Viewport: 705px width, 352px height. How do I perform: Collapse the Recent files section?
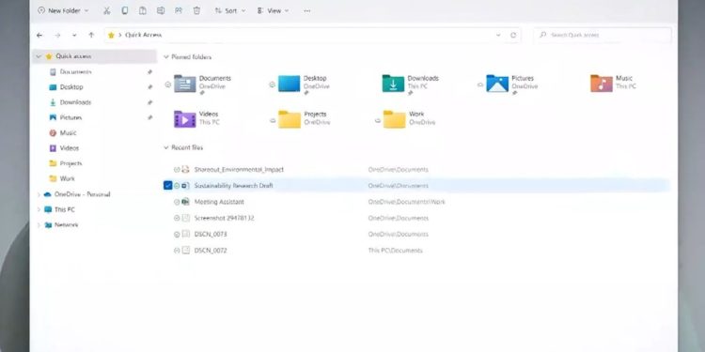[x=166, y=147]
